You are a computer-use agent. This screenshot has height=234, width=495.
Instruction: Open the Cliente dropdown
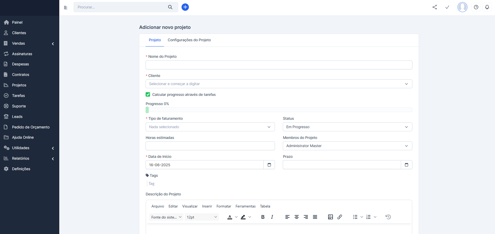pos(279,84)
